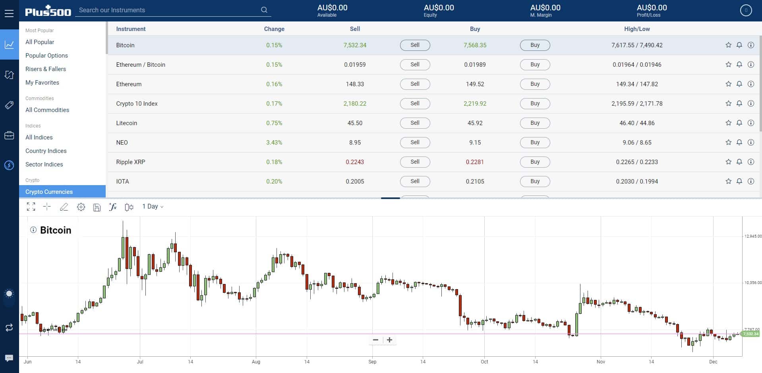Star the Crypto 10 Index instrument
This screenshot has width=762, height=373.
[x=728, y=103]
